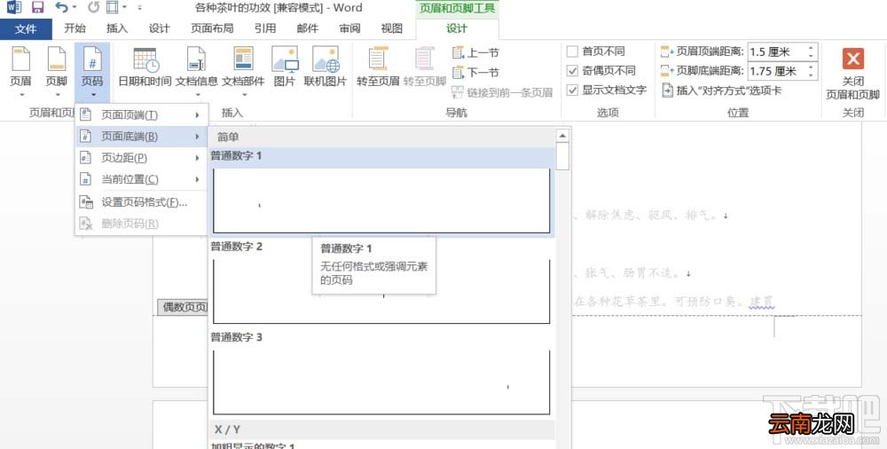Click the 设计 tab next to 插入

pyautogui.click(x=160, y=28)
